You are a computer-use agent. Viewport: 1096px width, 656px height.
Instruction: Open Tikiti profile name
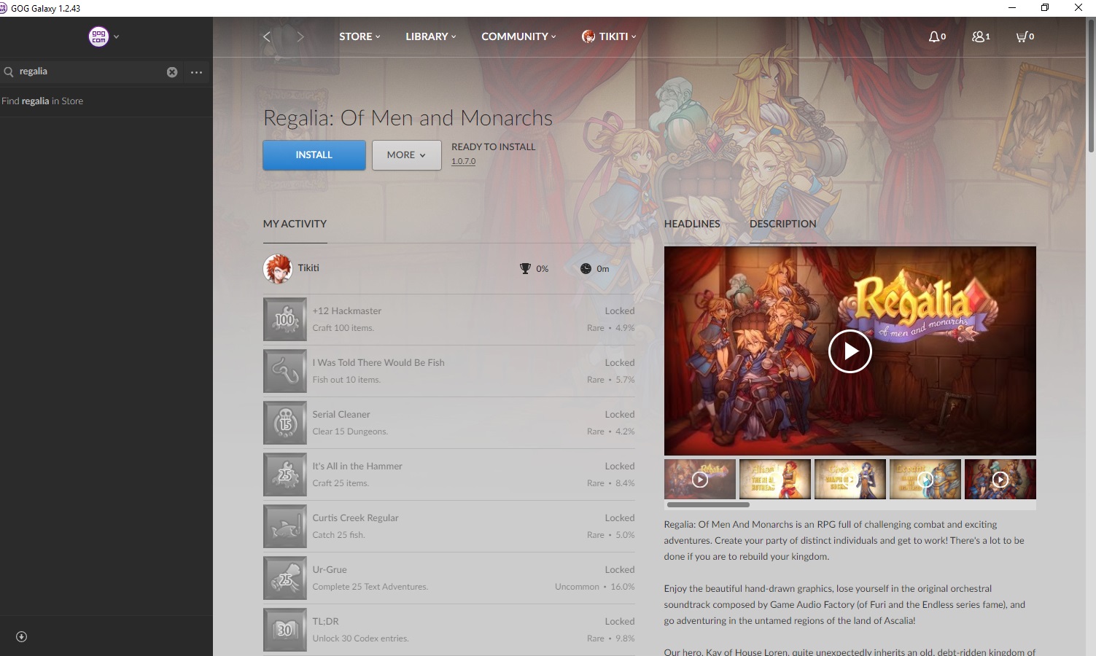pos(308,268)
